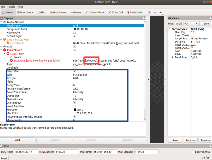
Task: Select the Move Camera tool
Action: point(25,13)
